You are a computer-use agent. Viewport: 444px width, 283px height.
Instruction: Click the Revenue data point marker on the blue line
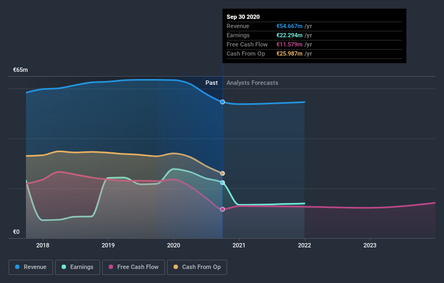click(x=223, y=102)
